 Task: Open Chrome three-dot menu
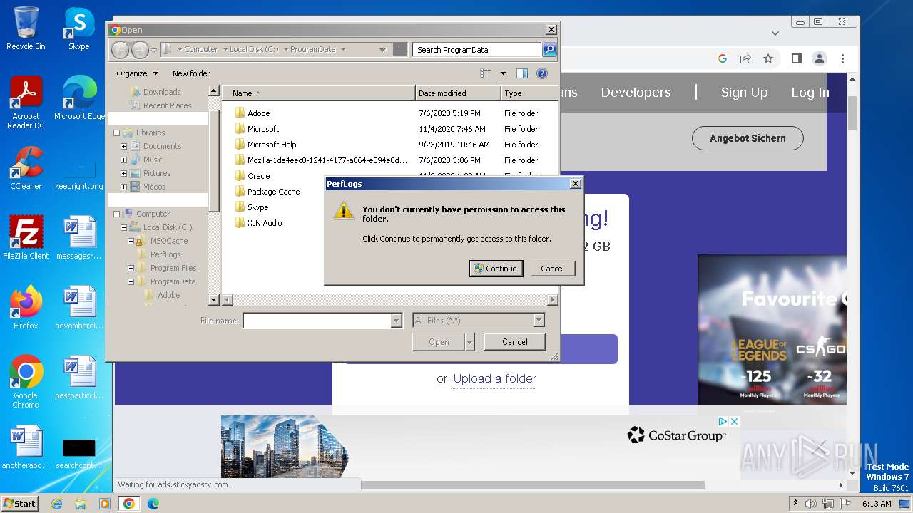click(x=842, y=58)
